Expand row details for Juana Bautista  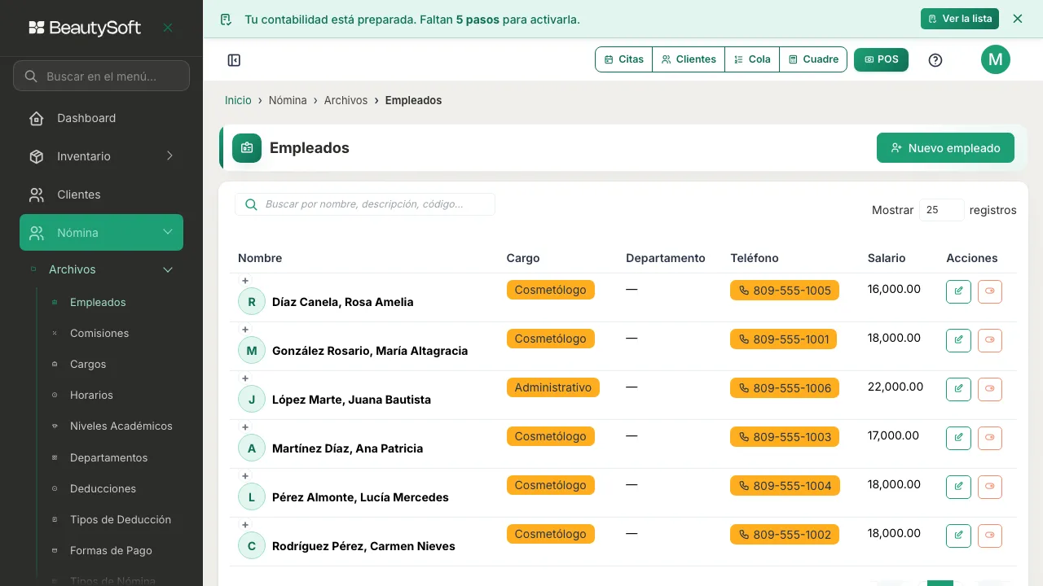pos(245,378)
